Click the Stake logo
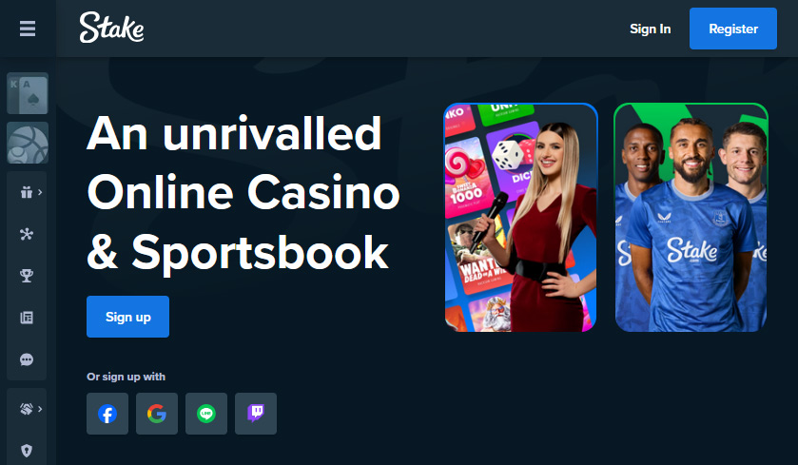Image resolution: width=798 pixels, height=465 pixels. pos(111,28)
